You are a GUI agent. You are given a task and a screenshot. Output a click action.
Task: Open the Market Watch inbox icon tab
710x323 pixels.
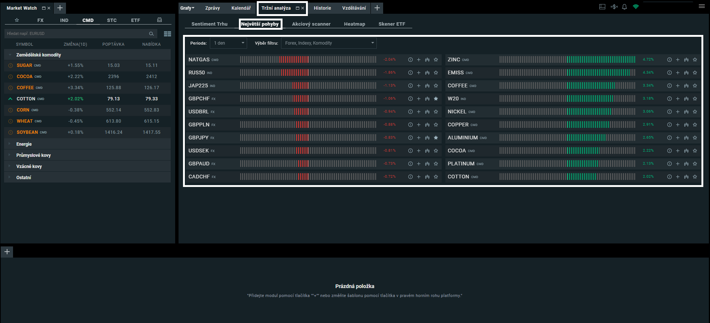pyautogui.click(x=160, y=20)
